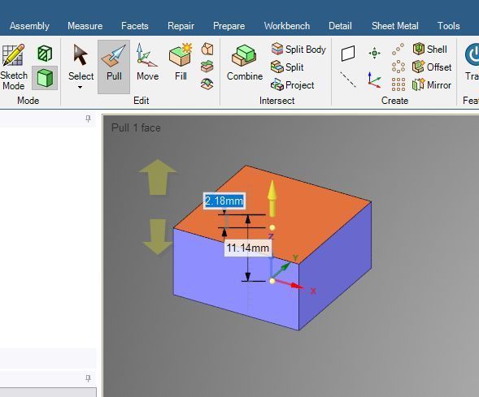Image resolution: width=479 pixels, height=397 pixels.
Task: Open the Sheet Metal ribbon tab
Action: click(x=394, y=26)
